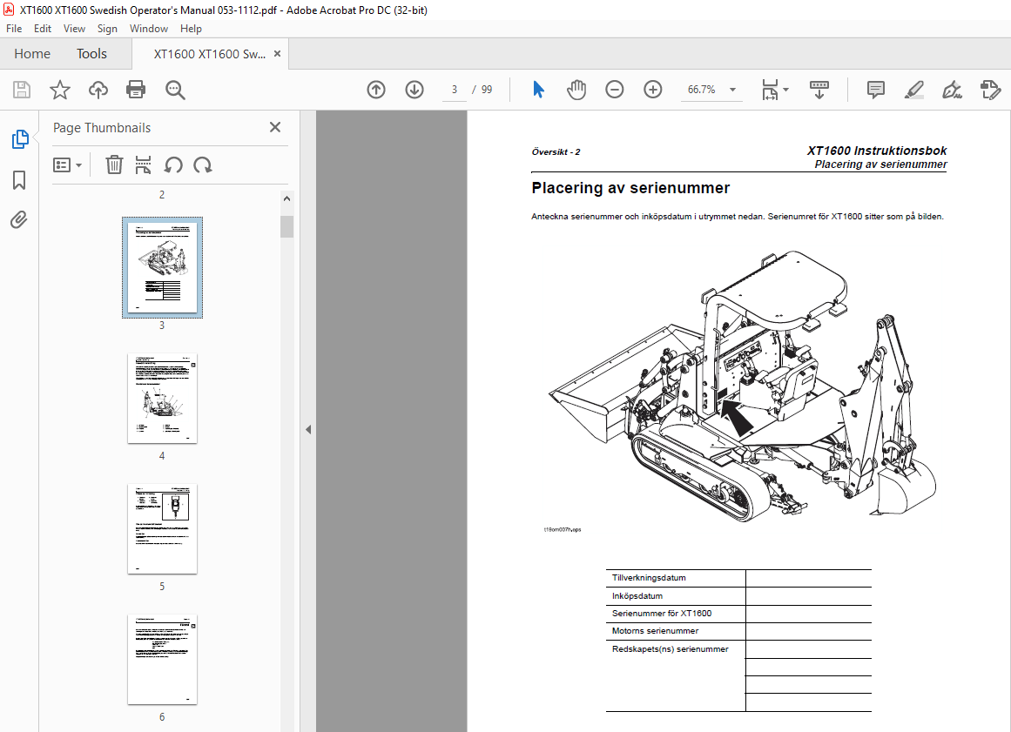Click thumbnail scrollbar up arrow
Viewport: 1011px width, 732px height.
pos(286,198)
